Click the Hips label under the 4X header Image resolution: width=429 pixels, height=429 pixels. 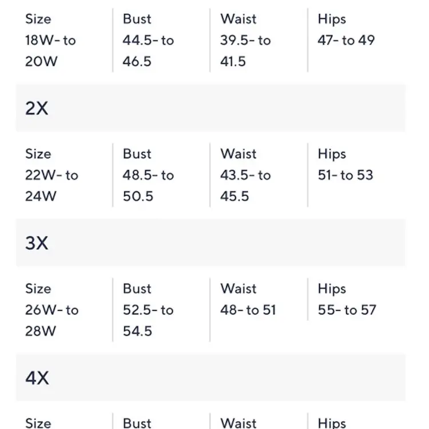pos(332,423)
